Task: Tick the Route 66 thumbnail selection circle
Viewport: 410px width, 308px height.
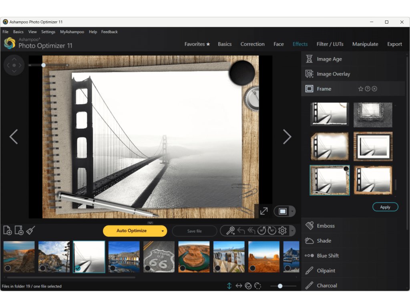Action: click(147, 268)
